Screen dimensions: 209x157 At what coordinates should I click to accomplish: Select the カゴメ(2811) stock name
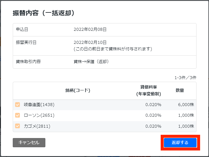[x=37, y=126]
